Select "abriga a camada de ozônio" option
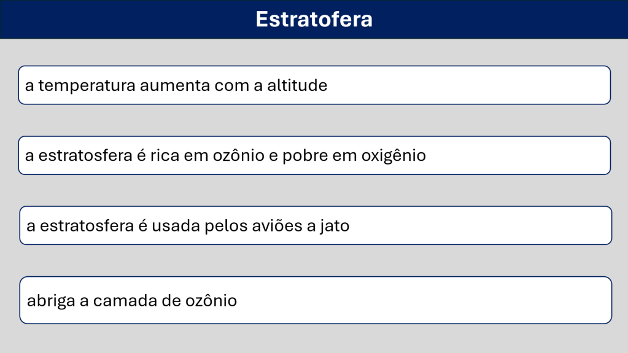Screen dimensions: 628x353 (316, 301)
